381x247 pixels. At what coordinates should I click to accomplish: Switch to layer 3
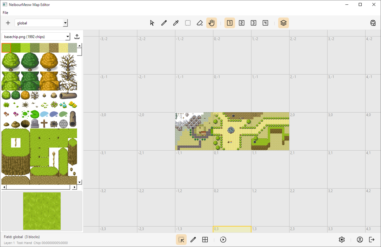coord(253,23)
